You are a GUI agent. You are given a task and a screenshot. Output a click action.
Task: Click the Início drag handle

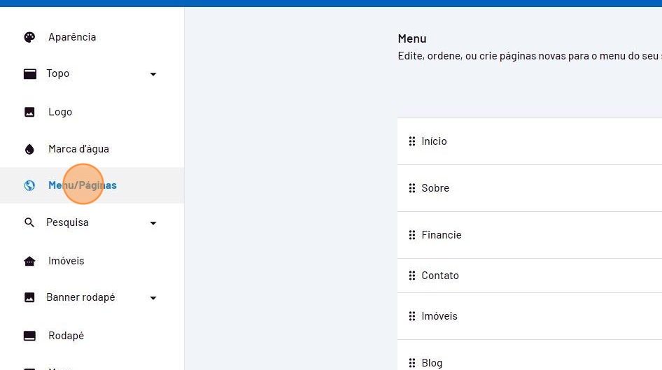point(411,141)
